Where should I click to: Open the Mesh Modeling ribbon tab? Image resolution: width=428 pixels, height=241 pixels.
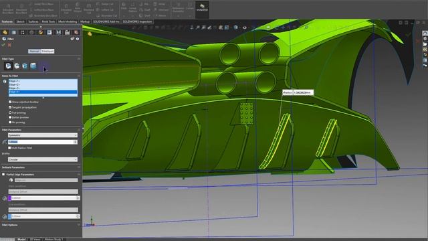(x=68, y=21)
